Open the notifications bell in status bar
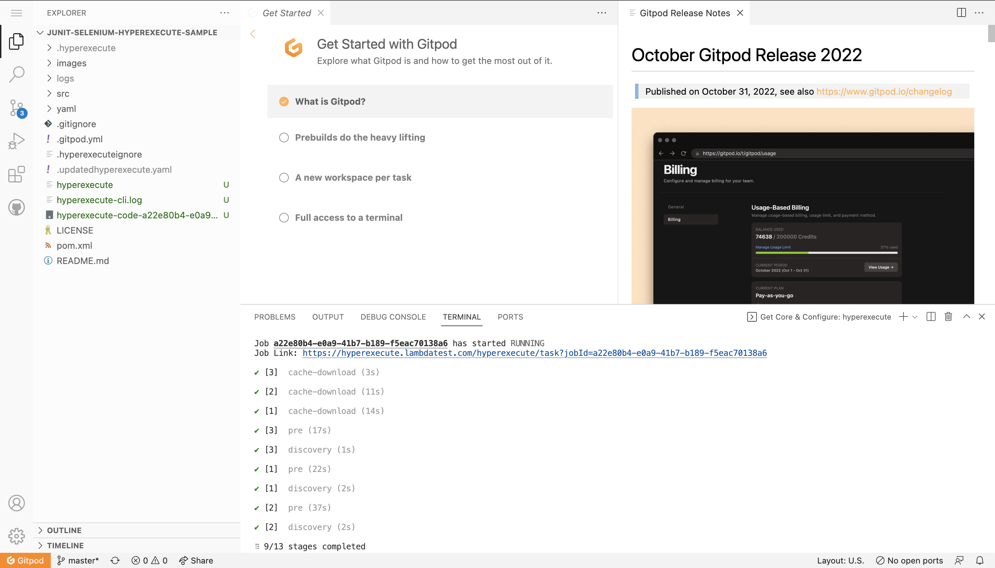995x568 pixels. (x=980, y=561)
